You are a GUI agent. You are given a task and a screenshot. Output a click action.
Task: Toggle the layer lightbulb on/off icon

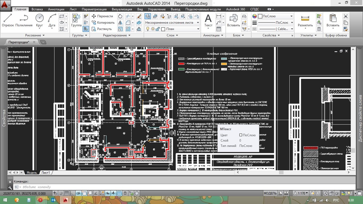(x=147, y=29)
